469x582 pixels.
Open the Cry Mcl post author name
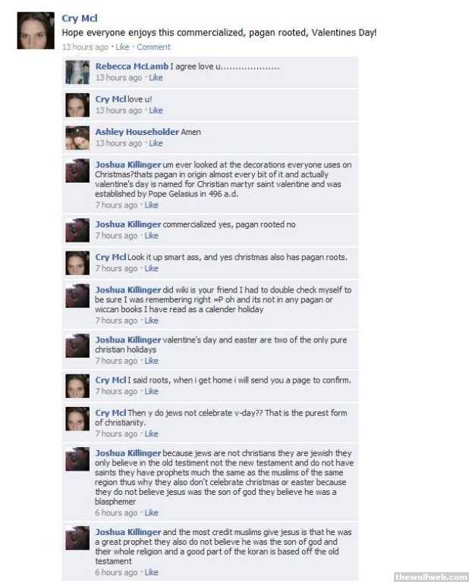80,18
